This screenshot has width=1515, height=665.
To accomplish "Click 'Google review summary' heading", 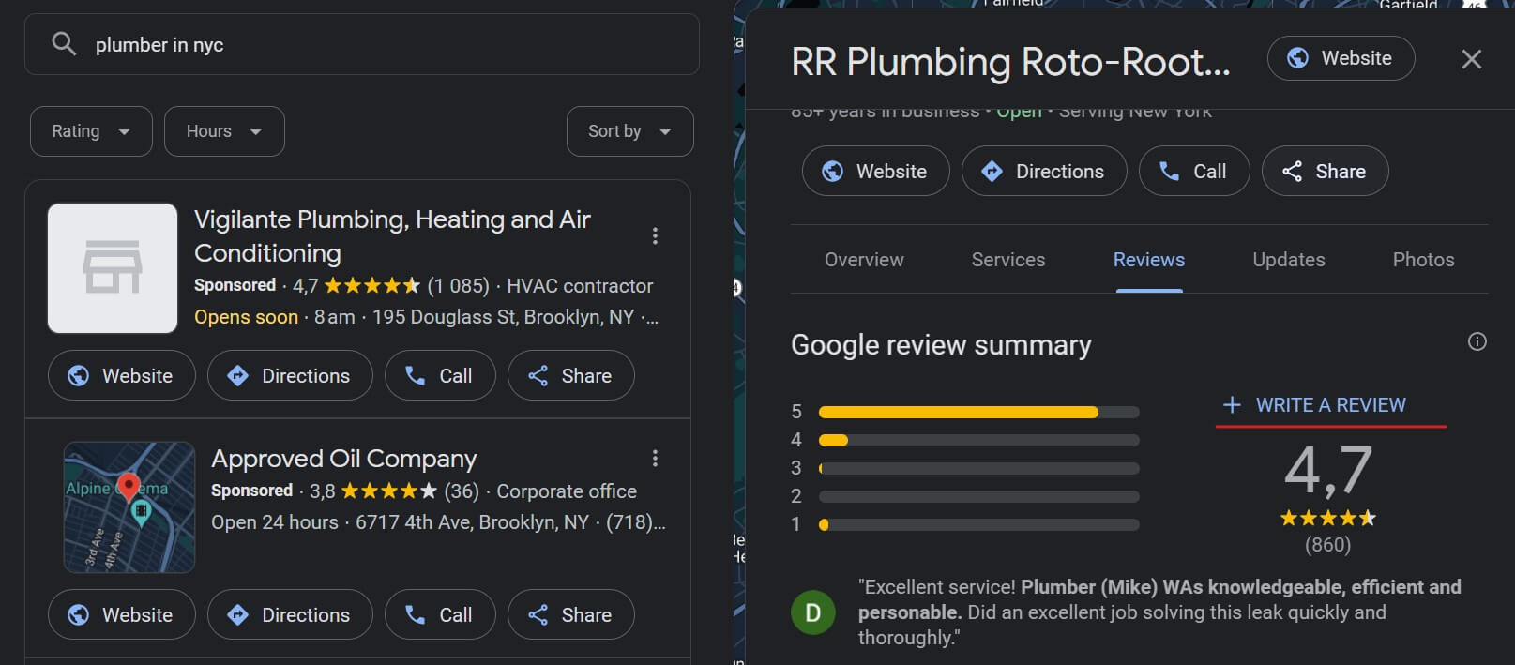I will pos(941,345).
